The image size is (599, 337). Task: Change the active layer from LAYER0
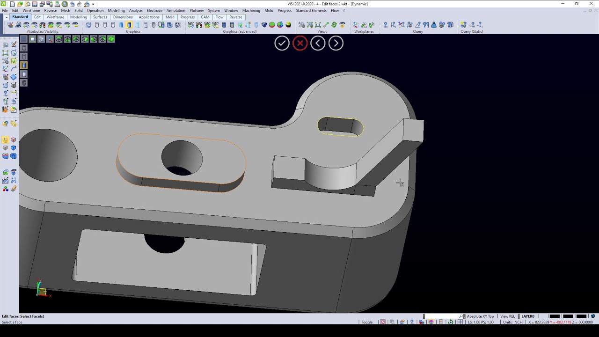pyautogui.click(x=528, y=316)
